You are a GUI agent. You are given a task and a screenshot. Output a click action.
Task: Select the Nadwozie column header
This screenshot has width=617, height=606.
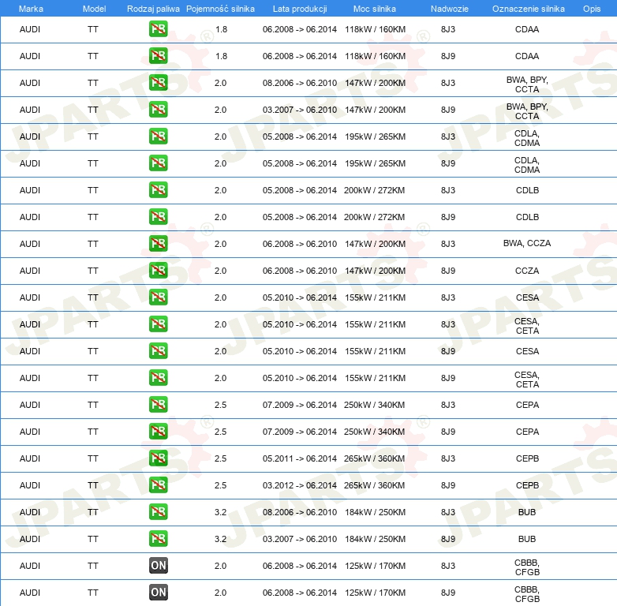(x=450, y=9)
